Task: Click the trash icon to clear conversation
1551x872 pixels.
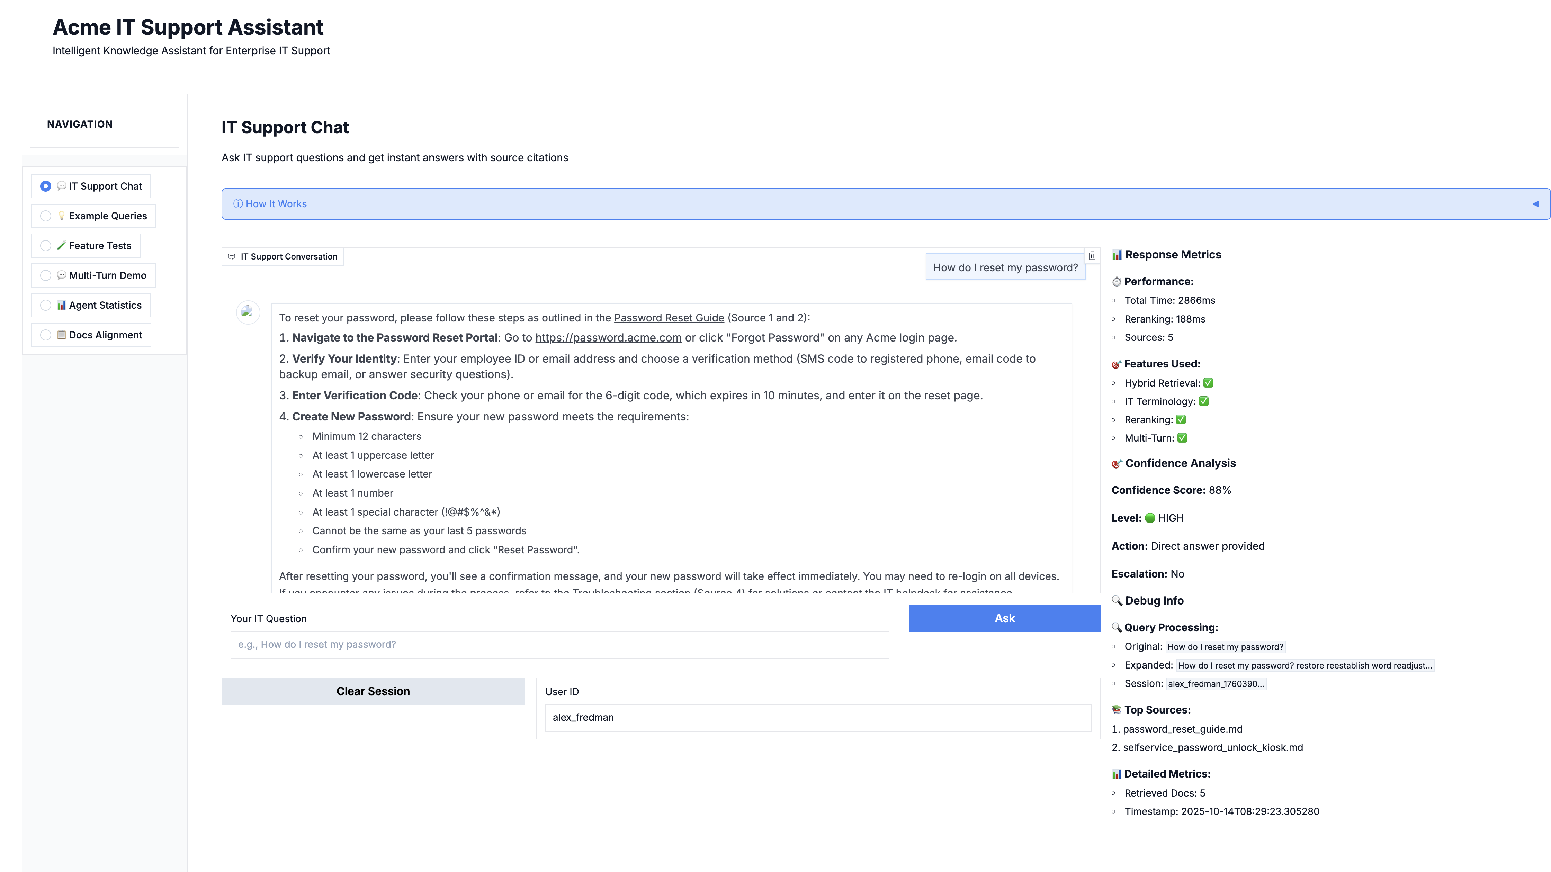Action: pos(1092,256)
